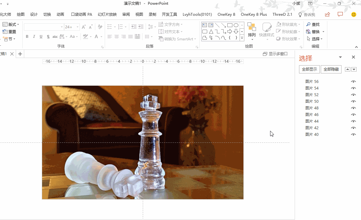Screen dimensions: 361x220
Task: Click the Show All (全部显示) button
Action: tap(309, 69)
